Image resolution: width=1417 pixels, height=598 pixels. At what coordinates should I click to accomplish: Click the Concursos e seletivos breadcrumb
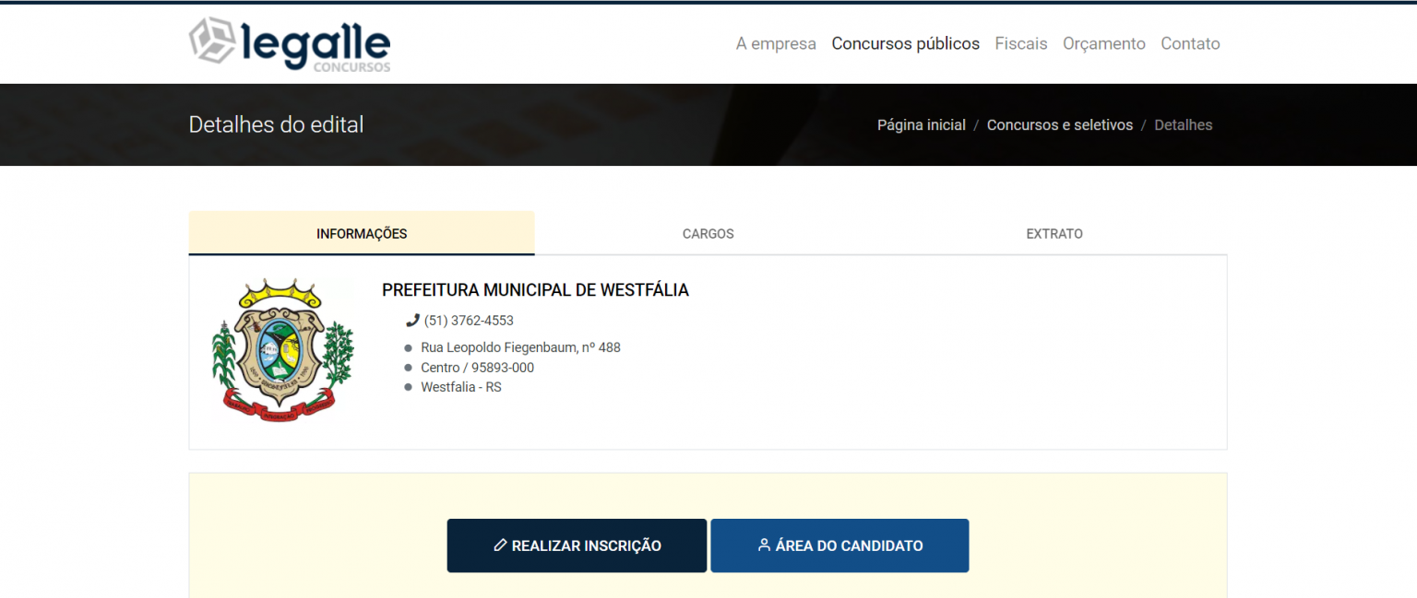click(x=1059, y=125)
